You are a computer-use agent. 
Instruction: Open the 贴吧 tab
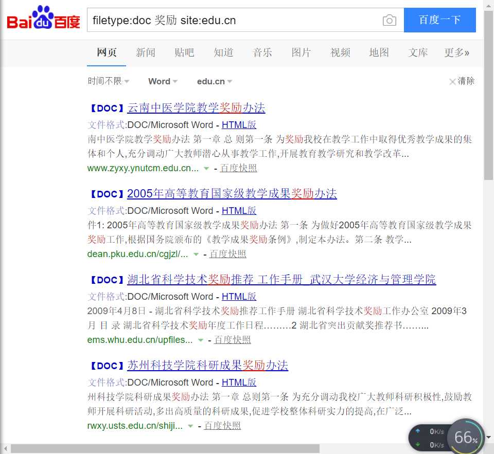[184, 52]
